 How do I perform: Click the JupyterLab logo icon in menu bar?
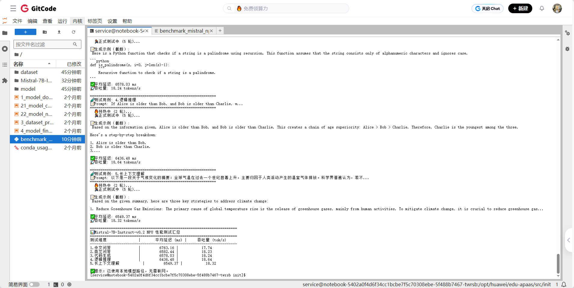pyautogui.click(x=5, y=21)
